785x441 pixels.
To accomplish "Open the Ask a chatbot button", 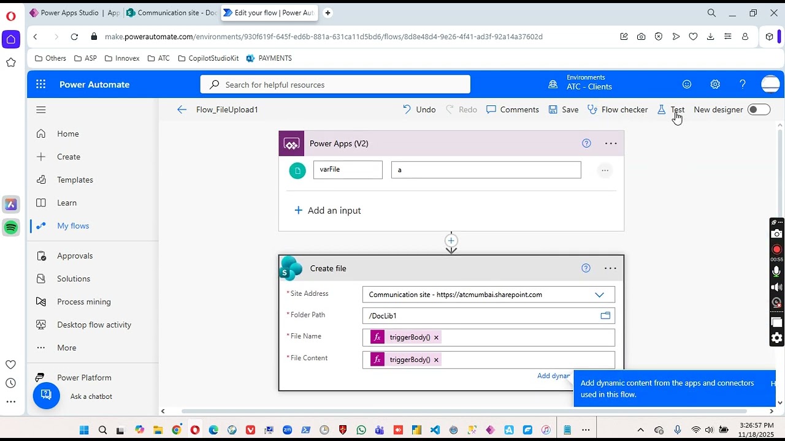I will point(47,396).
